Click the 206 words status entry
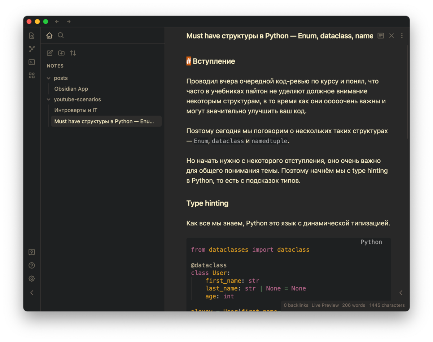 click(x=354, y=305)
